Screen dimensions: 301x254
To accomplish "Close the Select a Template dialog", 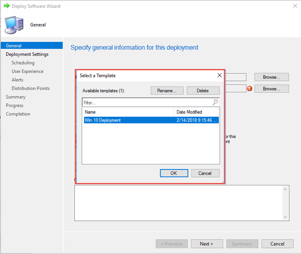I will tap(219, 75).
